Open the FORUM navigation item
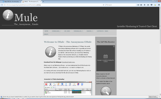Viewport: 161px width, 99px height. (x=46, y=34)
